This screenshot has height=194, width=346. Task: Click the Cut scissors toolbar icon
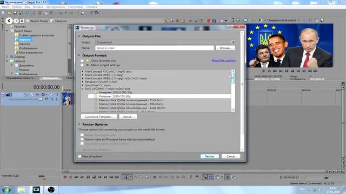[40, 13]
